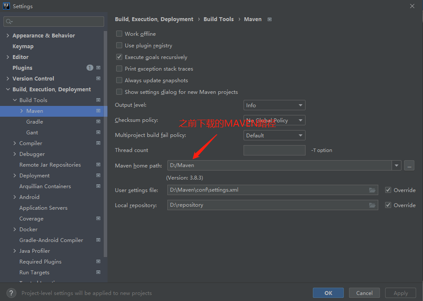Check Use plugin registry

[x=119, y=45]
